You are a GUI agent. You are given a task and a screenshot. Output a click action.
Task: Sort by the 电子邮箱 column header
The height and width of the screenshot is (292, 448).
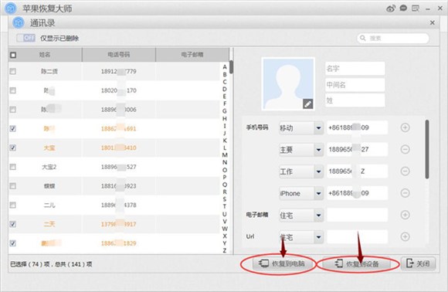tap(192, 55)
